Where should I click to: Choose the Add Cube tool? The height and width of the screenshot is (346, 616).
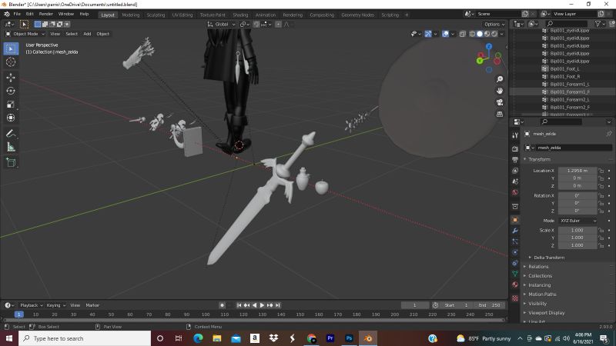[x=11, y=162]
